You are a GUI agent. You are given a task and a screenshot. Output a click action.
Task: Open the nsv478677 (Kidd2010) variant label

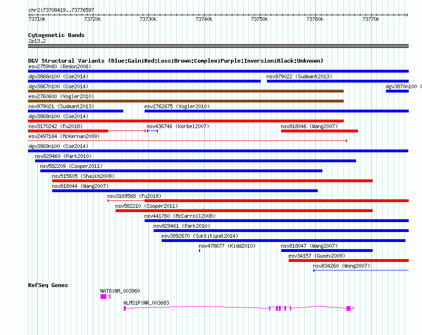tap(227, 246)
